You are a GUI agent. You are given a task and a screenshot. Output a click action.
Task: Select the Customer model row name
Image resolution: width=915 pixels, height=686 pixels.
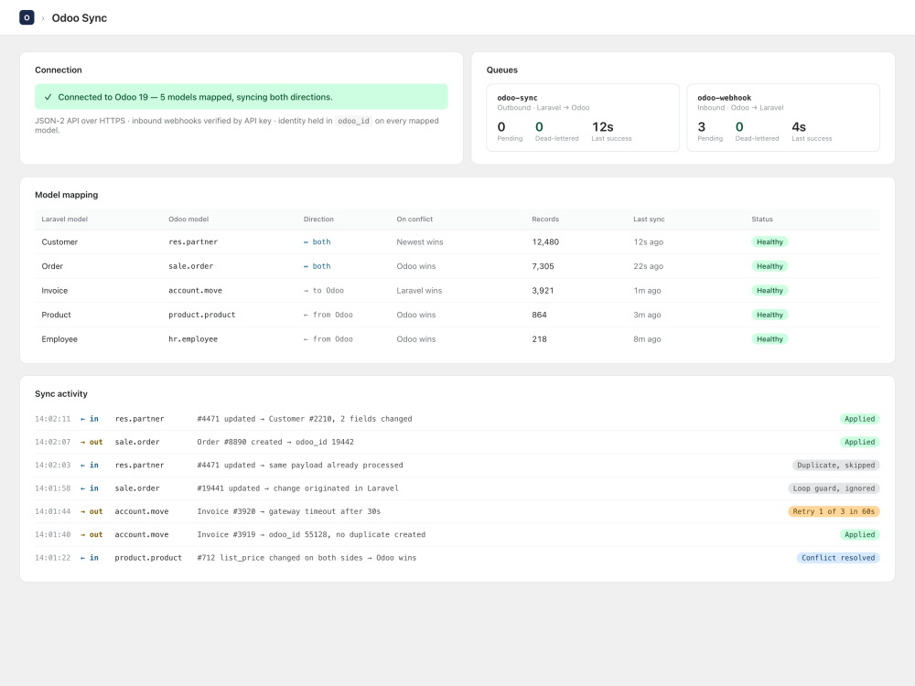pyautogui.click(x=59, y=242)
